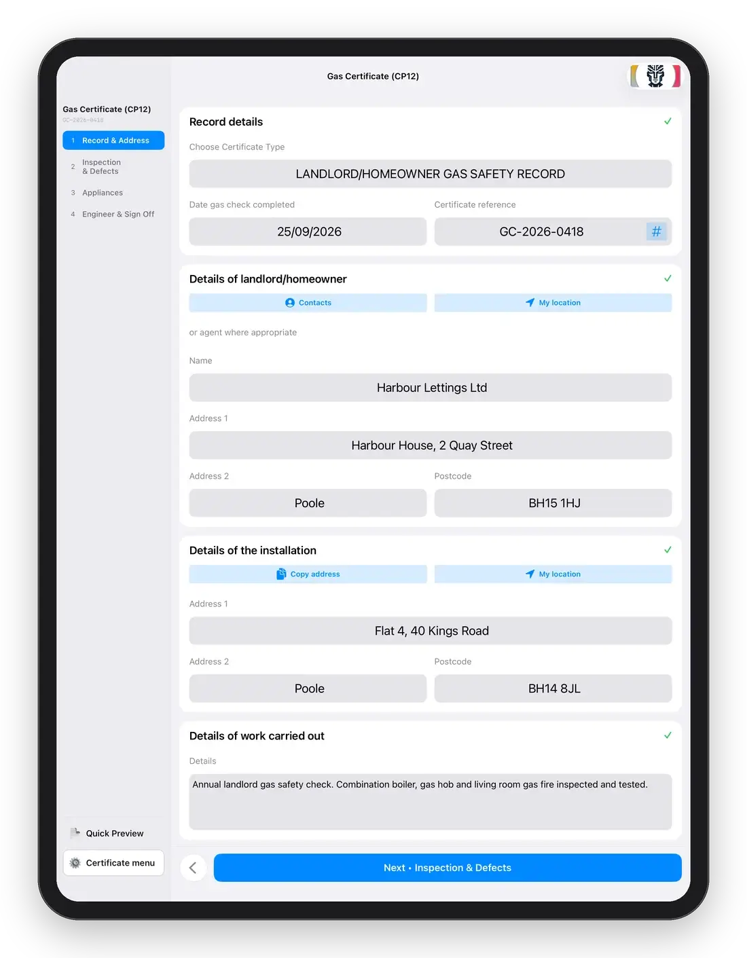This screenshot has width=747, height=958.
Task: Click the Certificate menu gear icon
Action: tap(75, 863)
